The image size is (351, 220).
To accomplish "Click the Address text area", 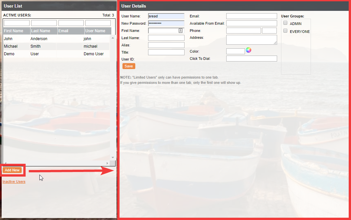I will 252,40.
